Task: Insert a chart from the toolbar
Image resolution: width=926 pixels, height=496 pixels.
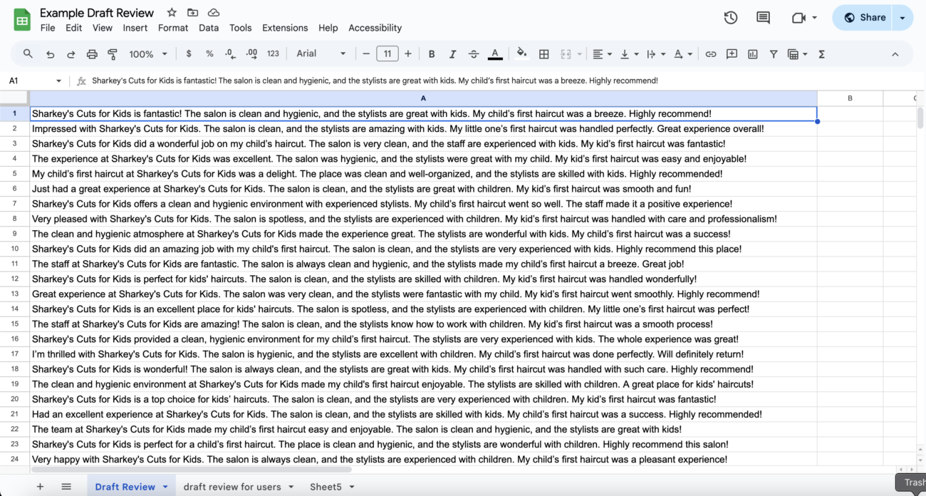Action: [x=753, y=54]
